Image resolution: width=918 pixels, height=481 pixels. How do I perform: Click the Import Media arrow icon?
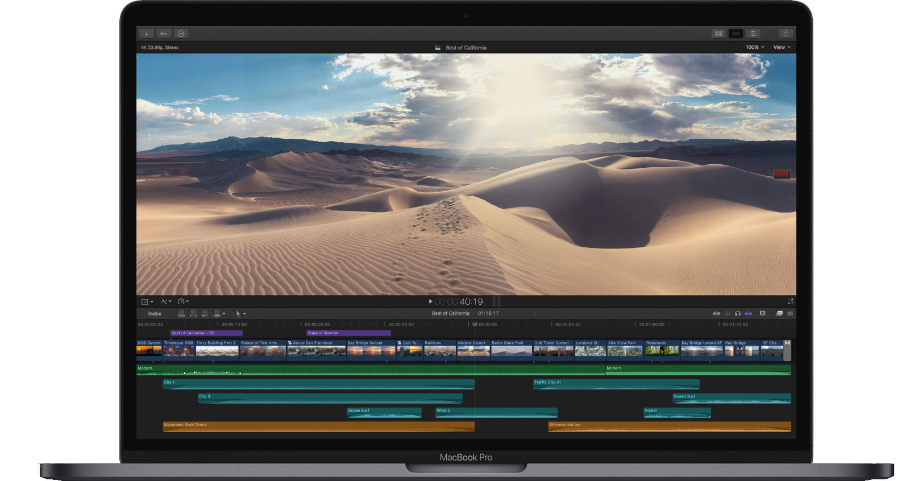146,34
